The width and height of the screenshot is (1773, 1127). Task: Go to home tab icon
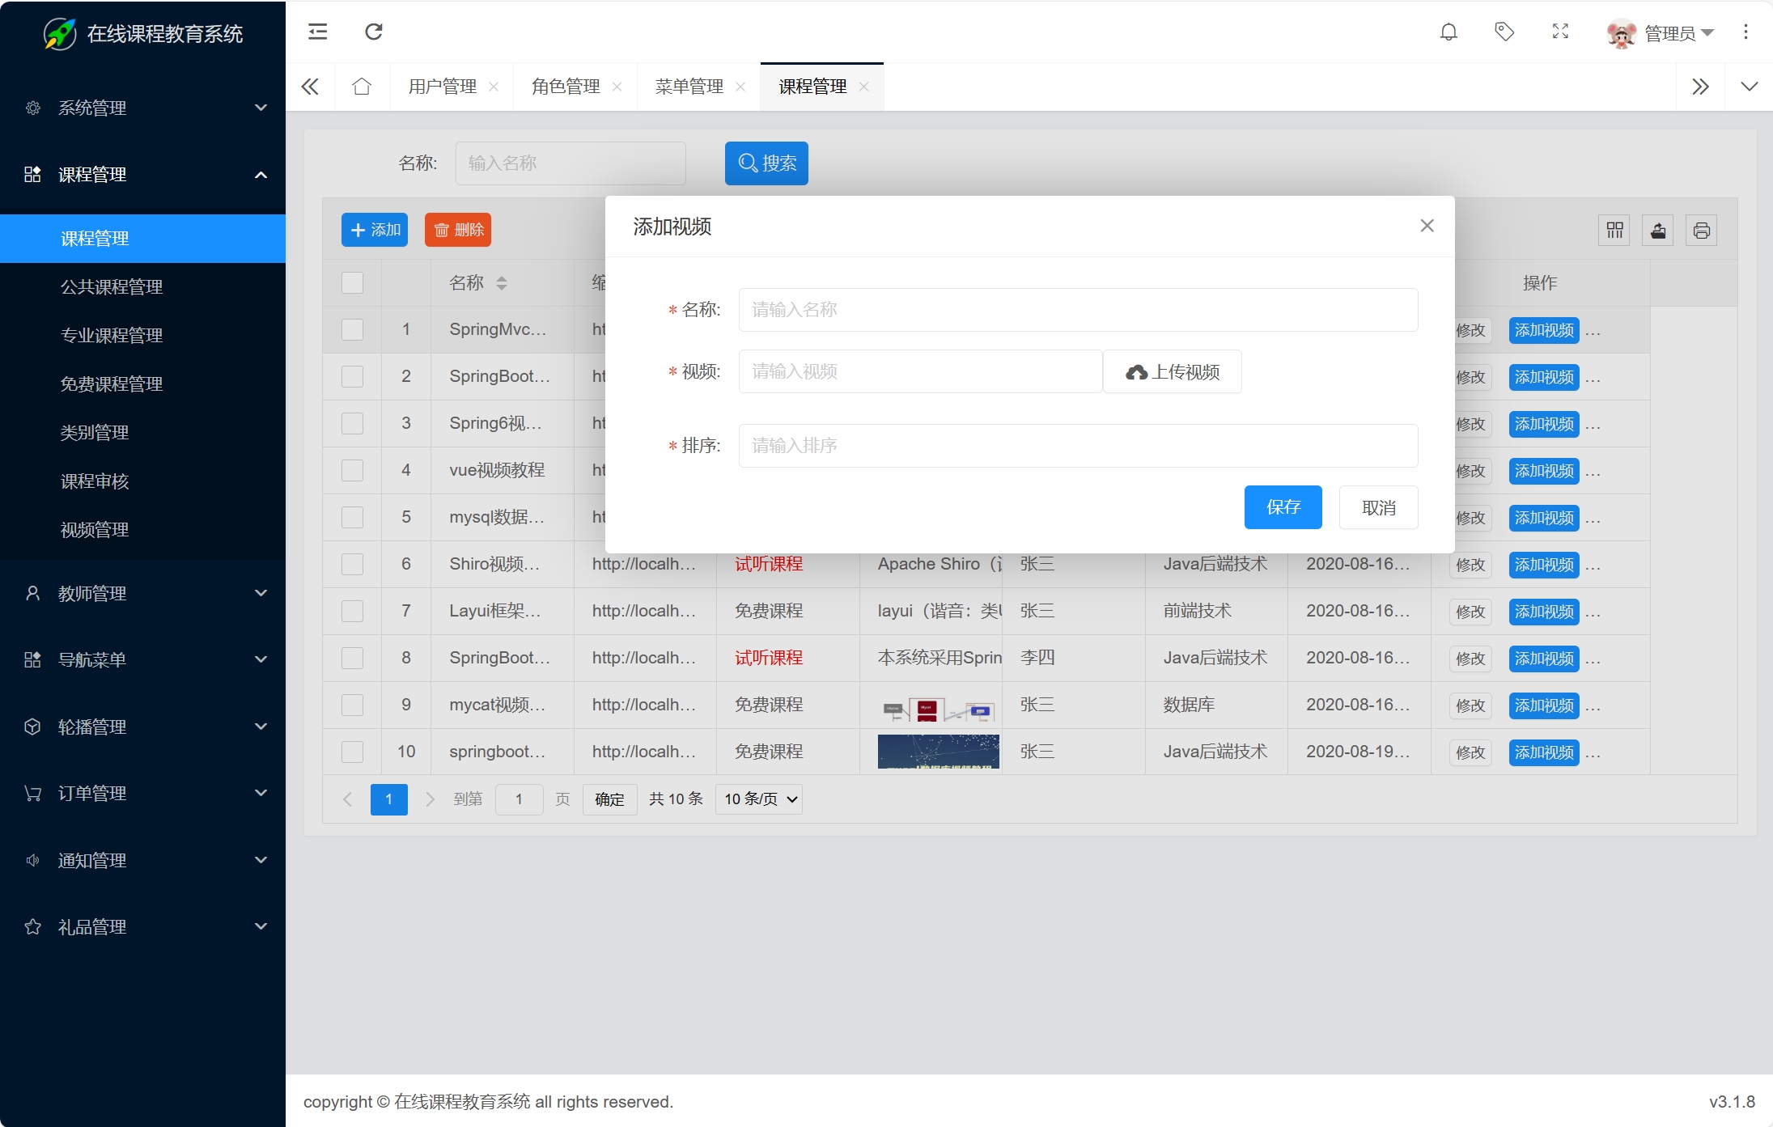[362, 87]
